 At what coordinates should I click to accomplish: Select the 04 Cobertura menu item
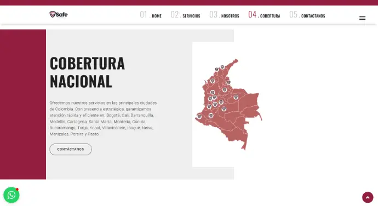(264, 15)
